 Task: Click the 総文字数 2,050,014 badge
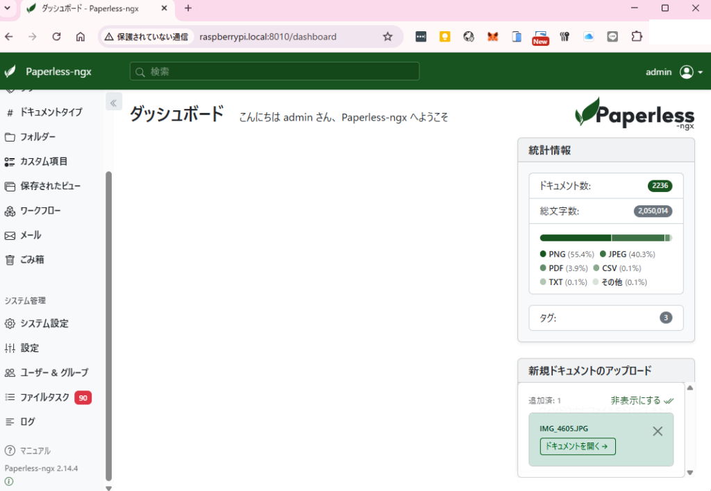(x=653, y=211)
